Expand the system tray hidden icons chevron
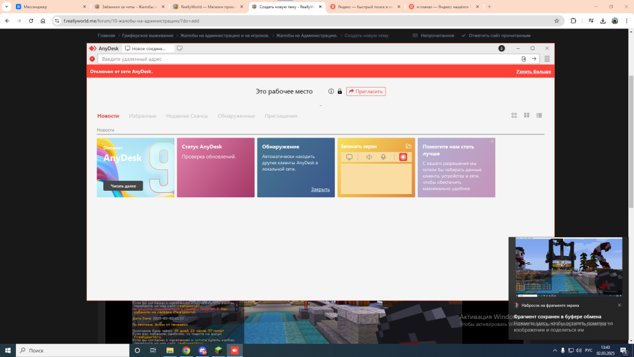 (x=555, y=350)
